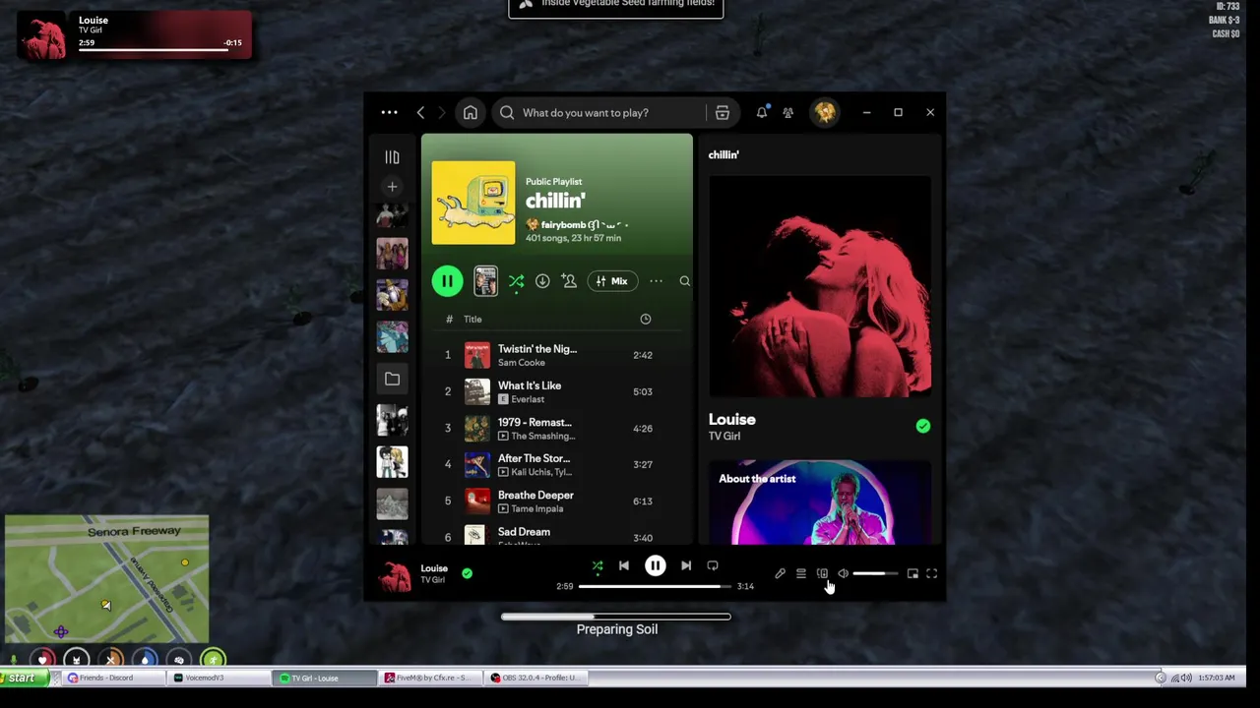Select track Sad Dream
The image size is (1260, 708).
pyautogui.click(x=557, y=535)
